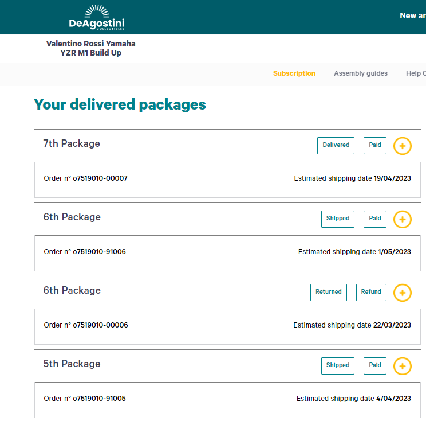Expand the 5th Package plus icon
This screenshot has width=426, height=421.
pyautogui.click(x=403, y=366)
